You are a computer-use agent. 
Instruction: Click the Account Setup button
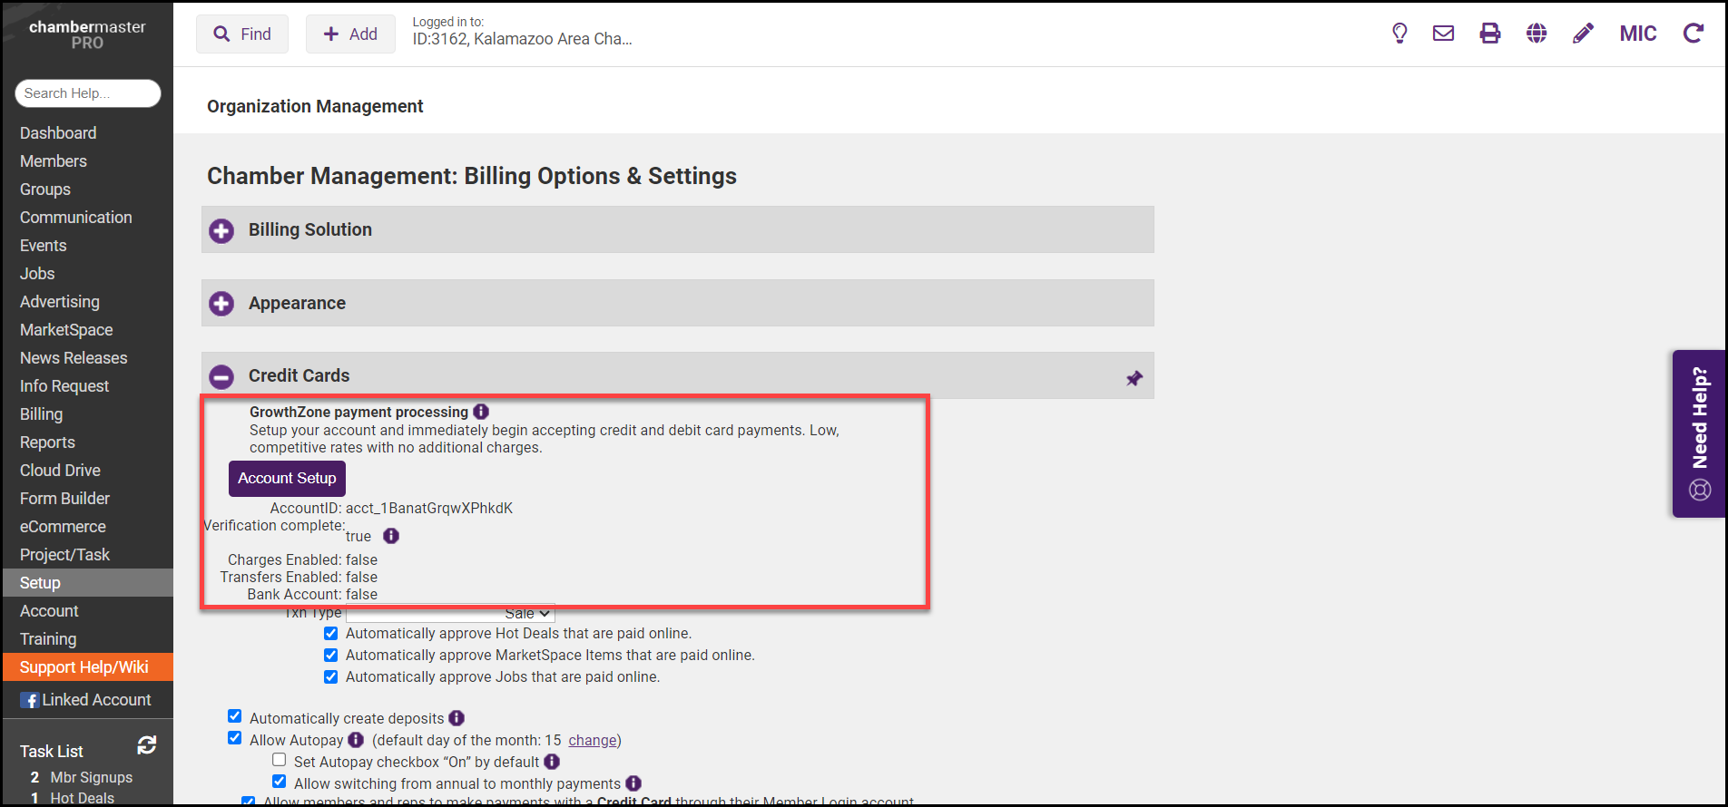pos(287,479)
